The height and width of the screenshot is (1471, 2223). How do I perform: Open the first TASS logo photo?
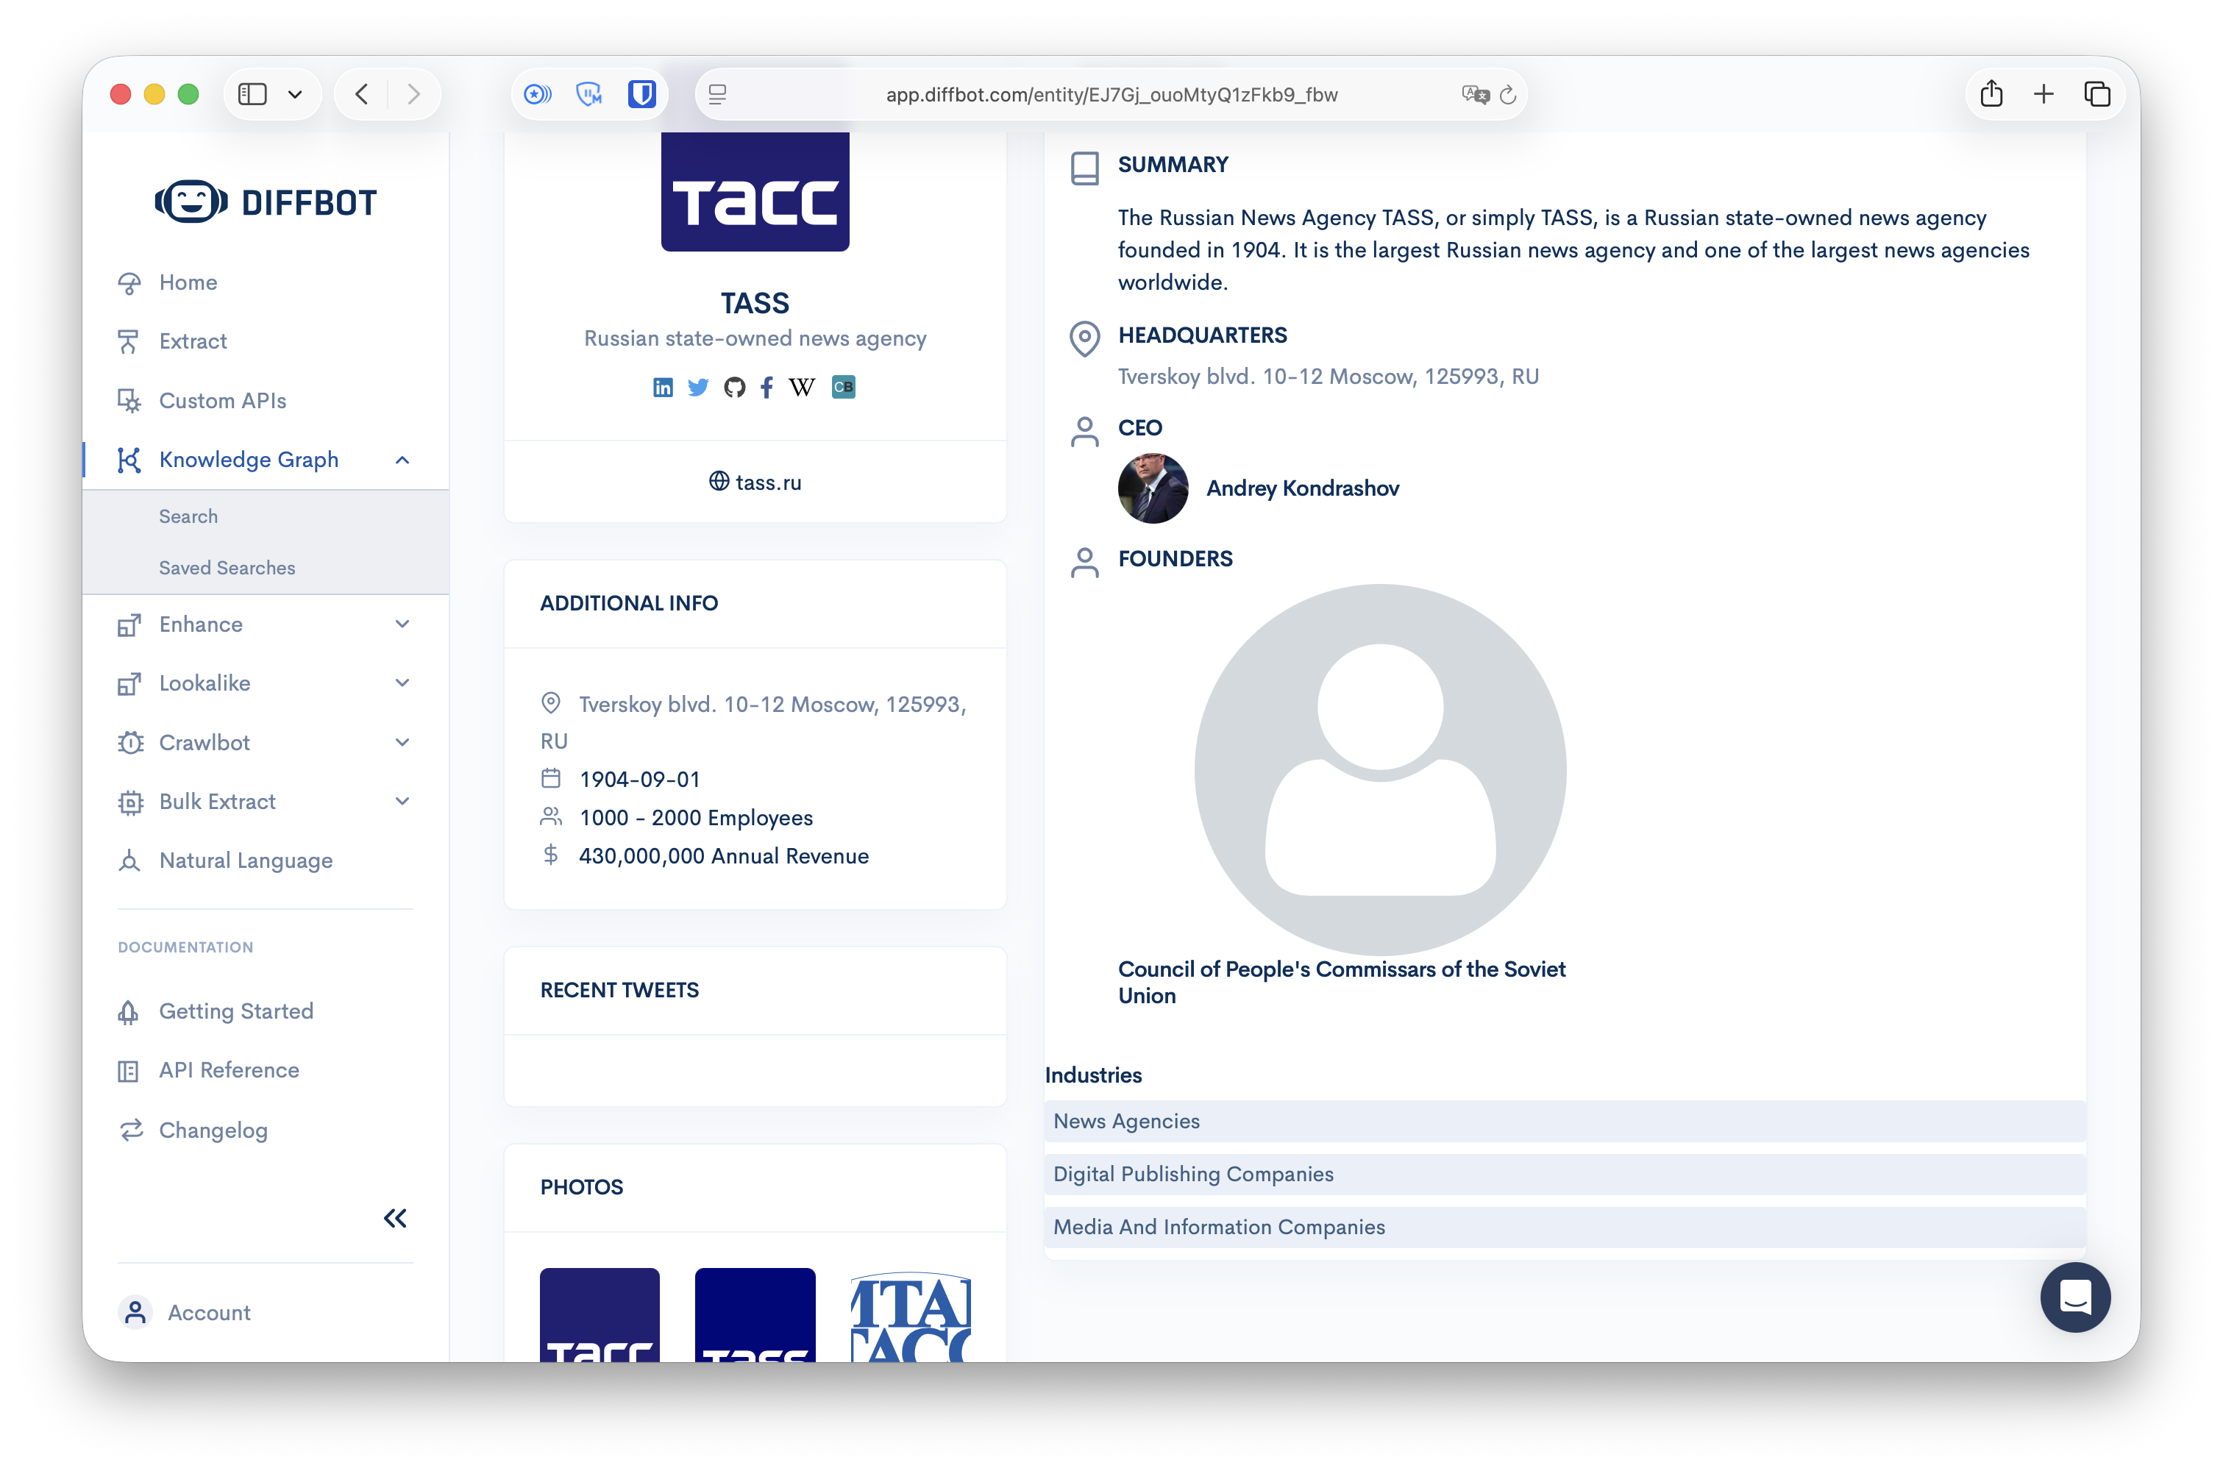(600, 1314)
